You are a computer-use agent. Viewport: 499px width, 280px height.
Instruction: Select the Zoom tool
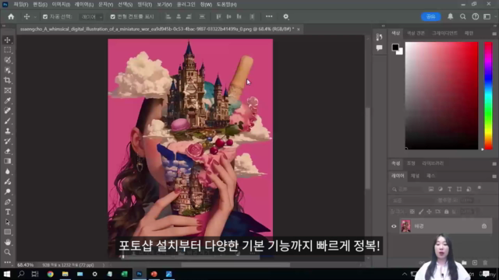[x=7, y=252]
